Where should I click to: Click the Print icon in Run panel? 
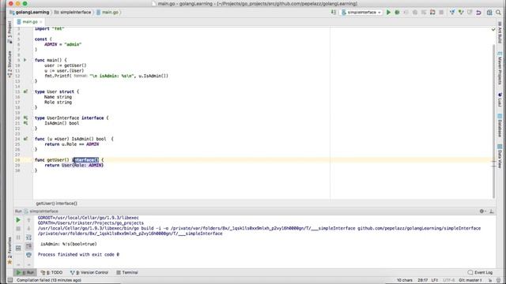(28, 255)
